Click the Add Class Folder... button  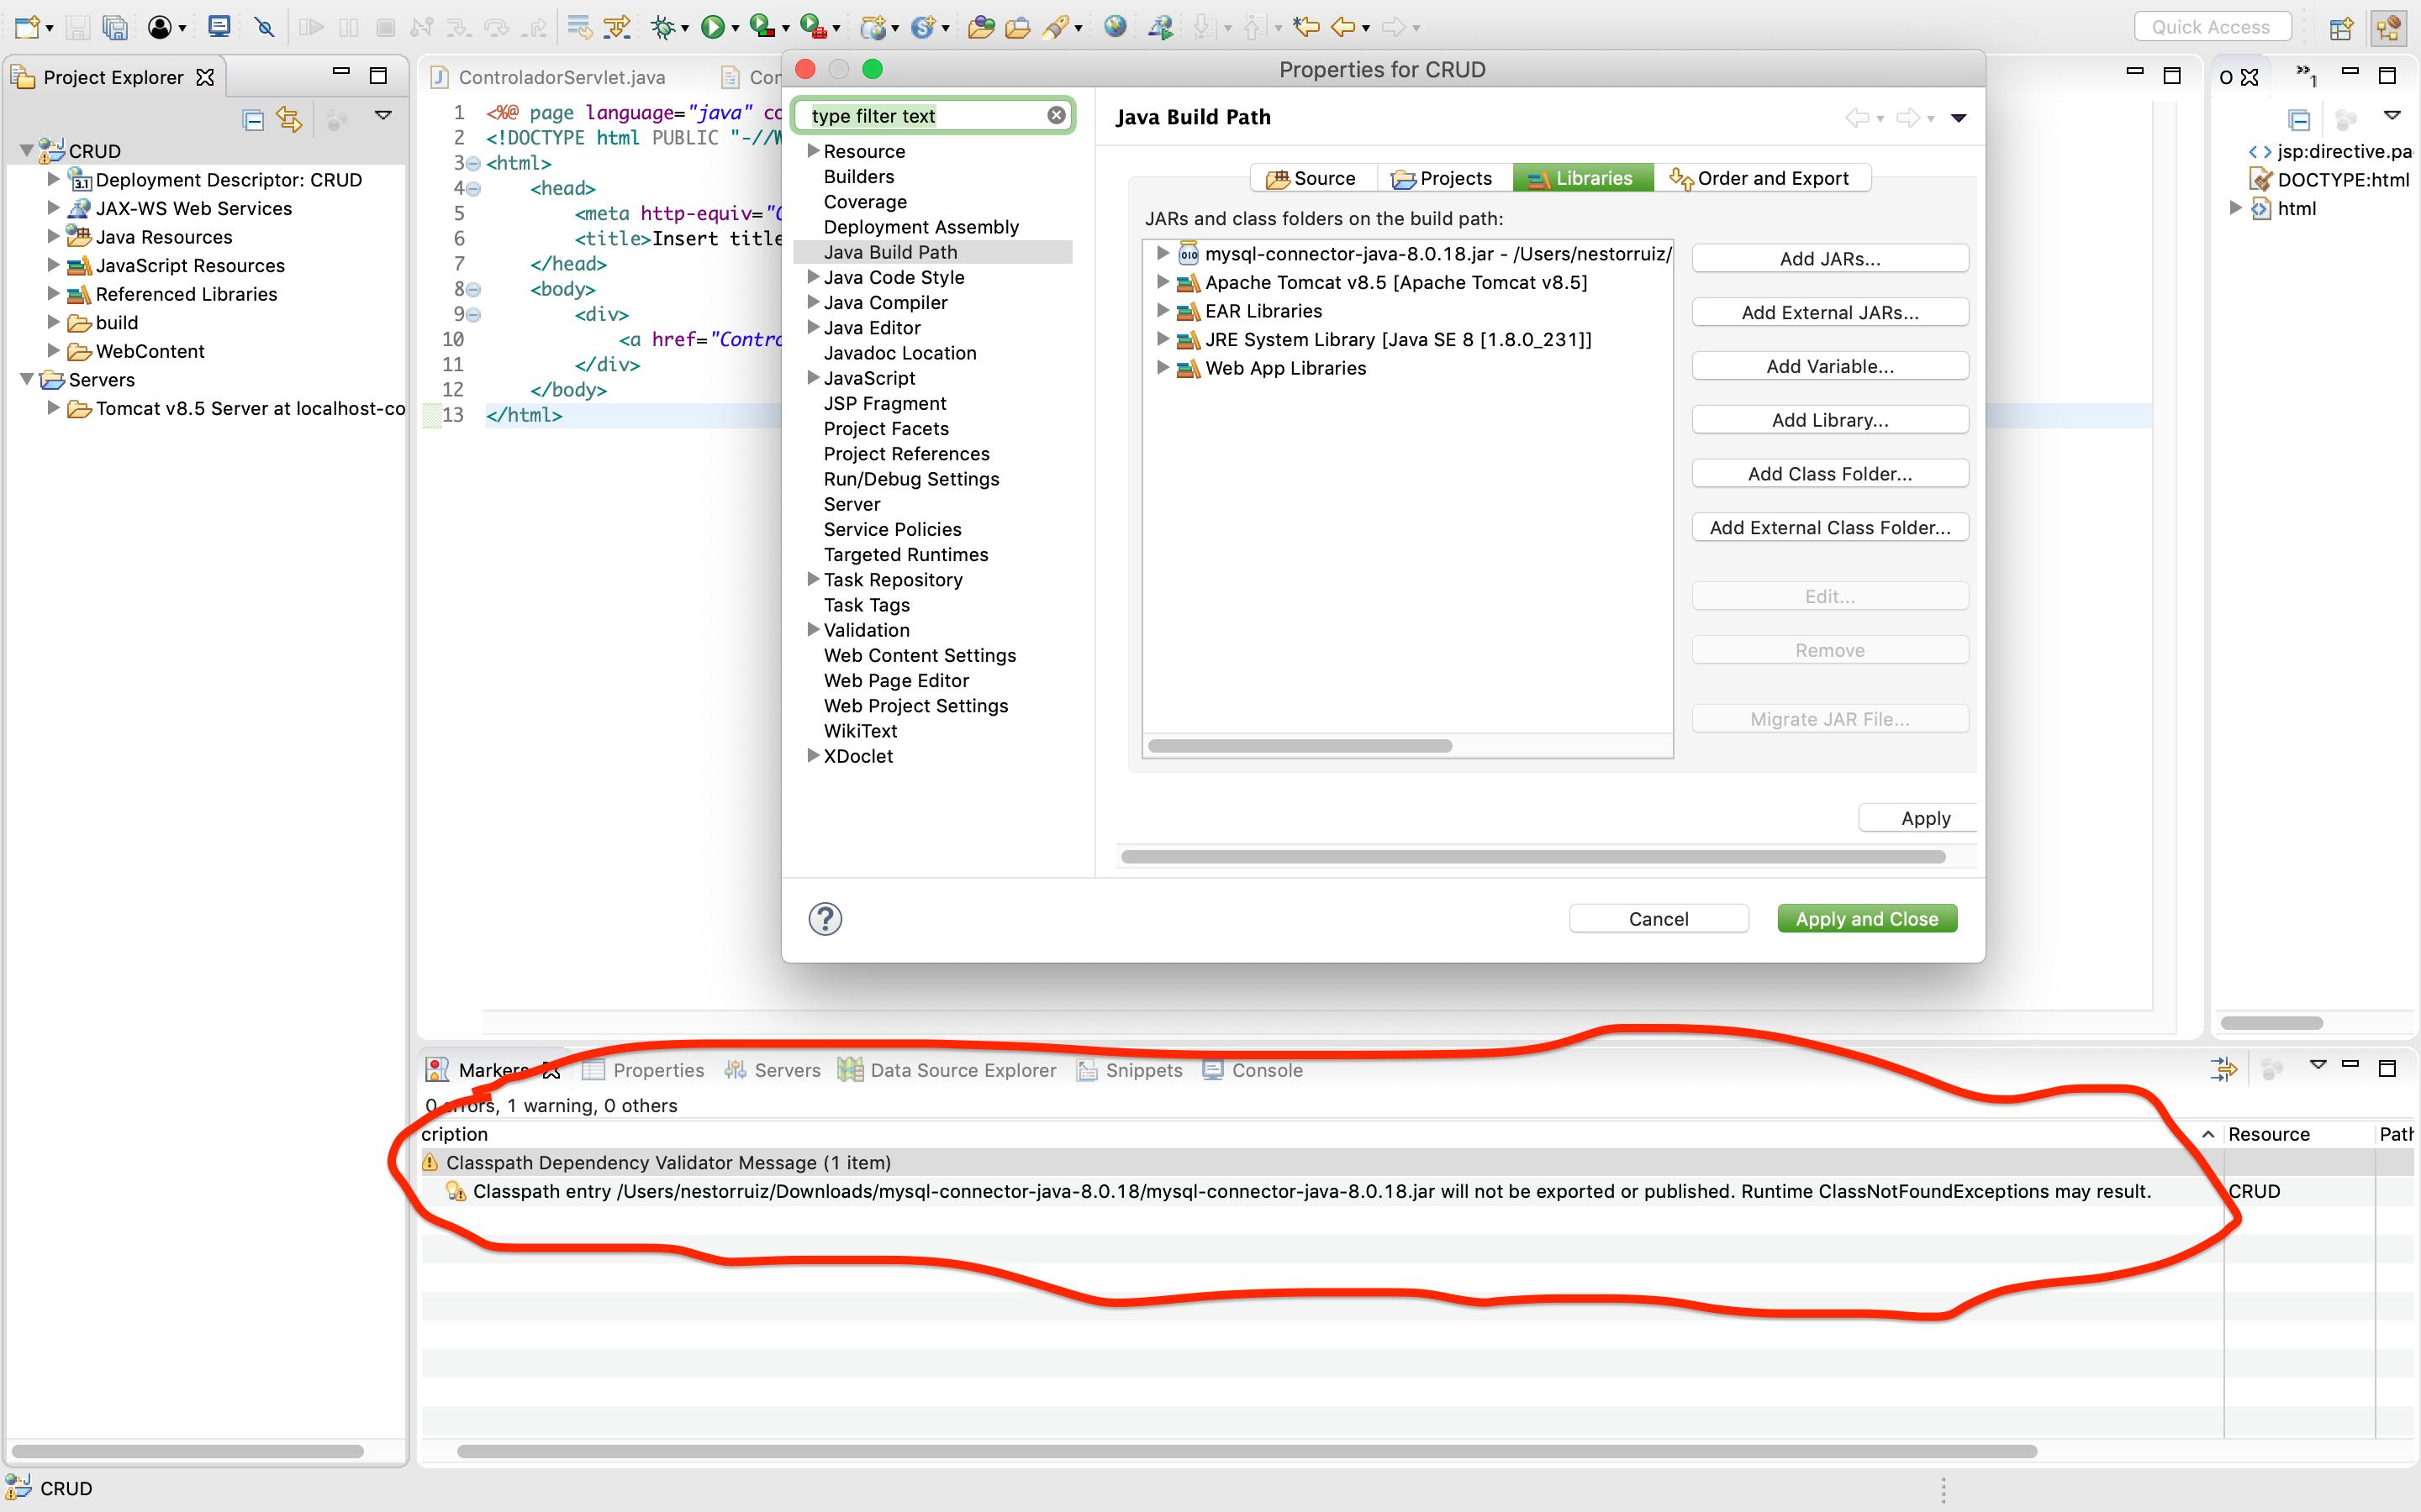(1830, 474)
